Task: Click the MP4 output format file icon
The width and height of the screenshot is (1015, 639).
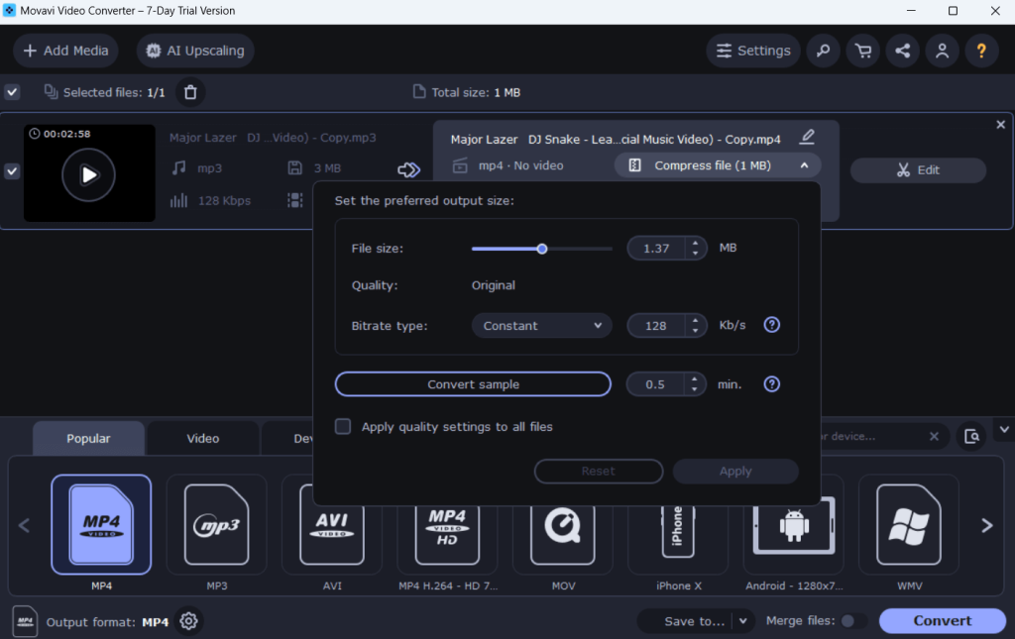Action: (x=25, y=621)
